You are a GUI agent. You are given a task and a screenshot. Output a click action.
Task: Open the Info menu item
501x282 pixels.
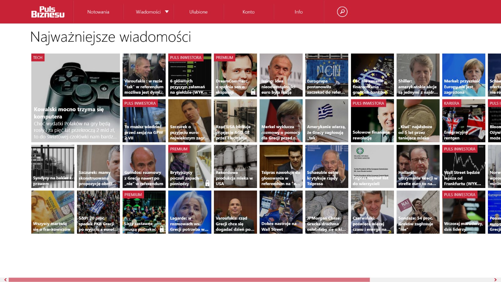(299, 12)
